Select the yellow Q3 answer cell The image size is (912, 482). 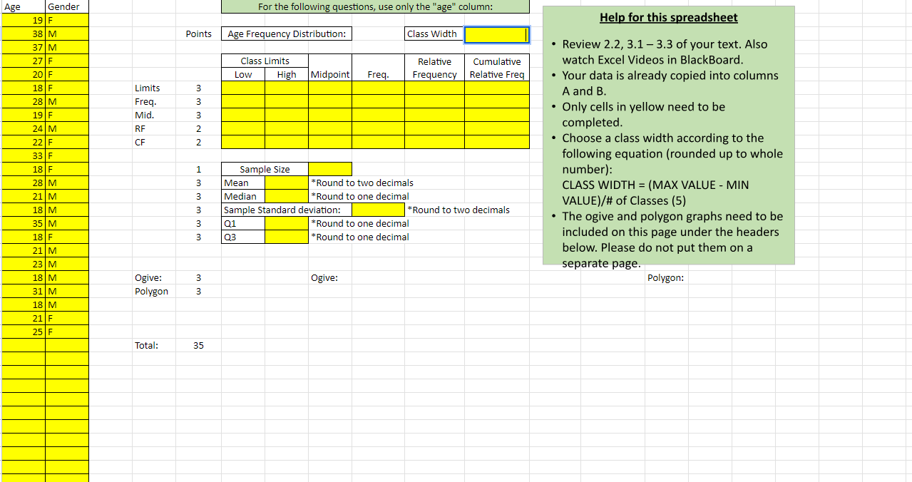pyautogui.click(x=285, y=237)
